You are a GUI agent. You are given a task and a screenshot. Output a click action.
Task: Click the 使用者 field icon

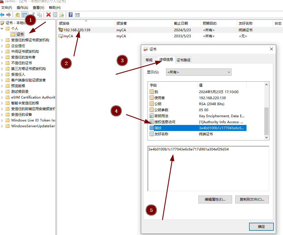(x=152, y=98)
